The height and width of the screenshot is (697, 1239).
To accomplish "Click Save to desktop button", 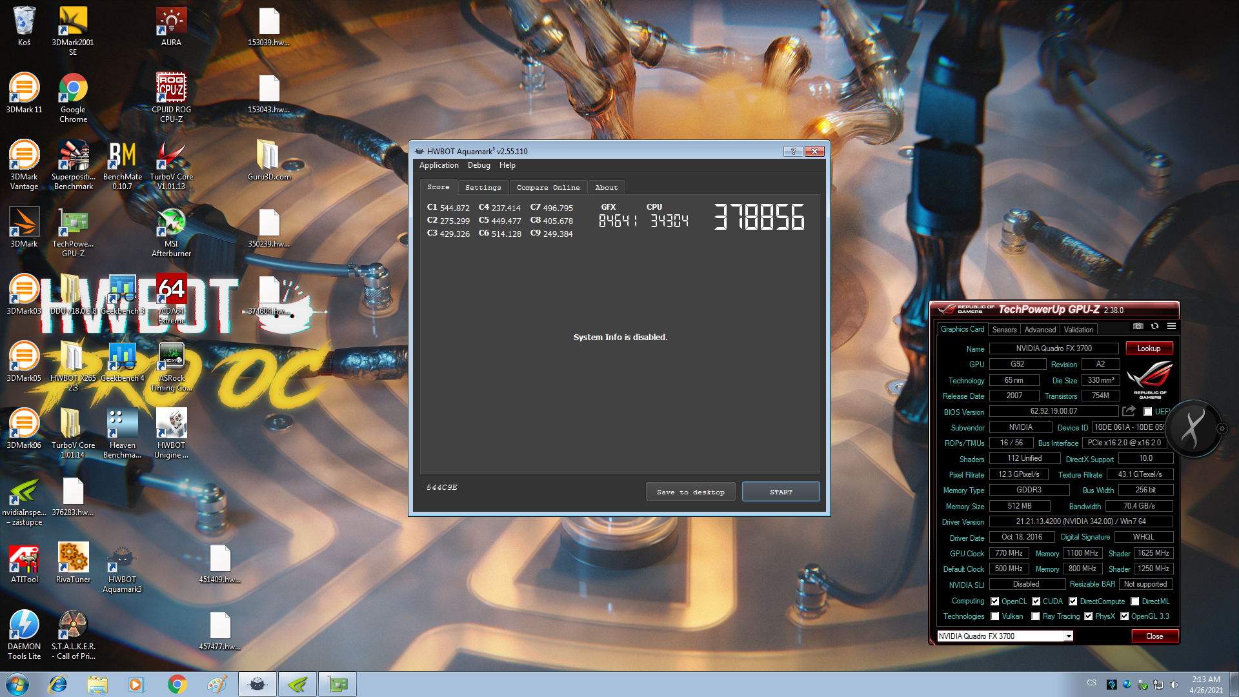I will (690, 492).
